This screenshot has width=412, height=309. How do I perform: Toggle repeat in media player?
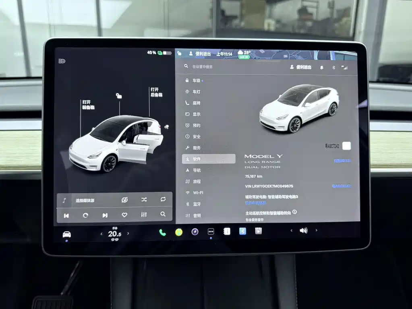point(163,199)
